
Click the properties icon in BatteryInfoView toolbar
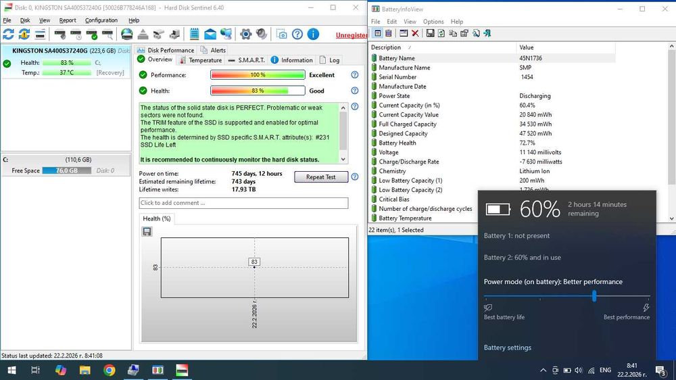464,33
